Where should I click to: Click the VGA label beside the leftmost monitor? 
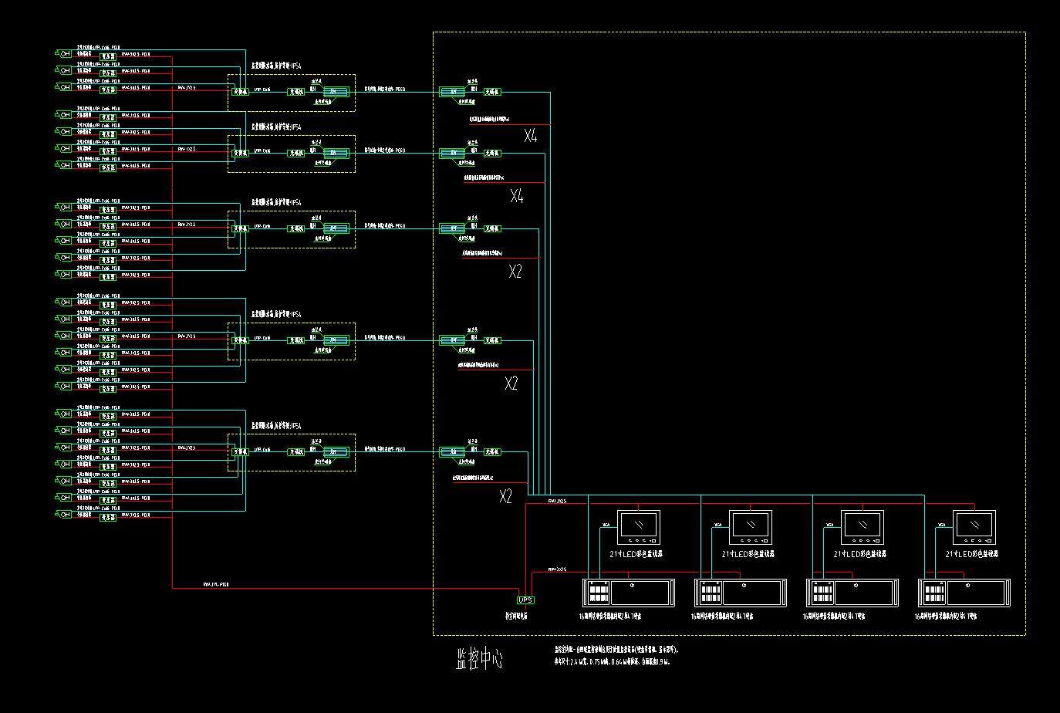point(606,525)
